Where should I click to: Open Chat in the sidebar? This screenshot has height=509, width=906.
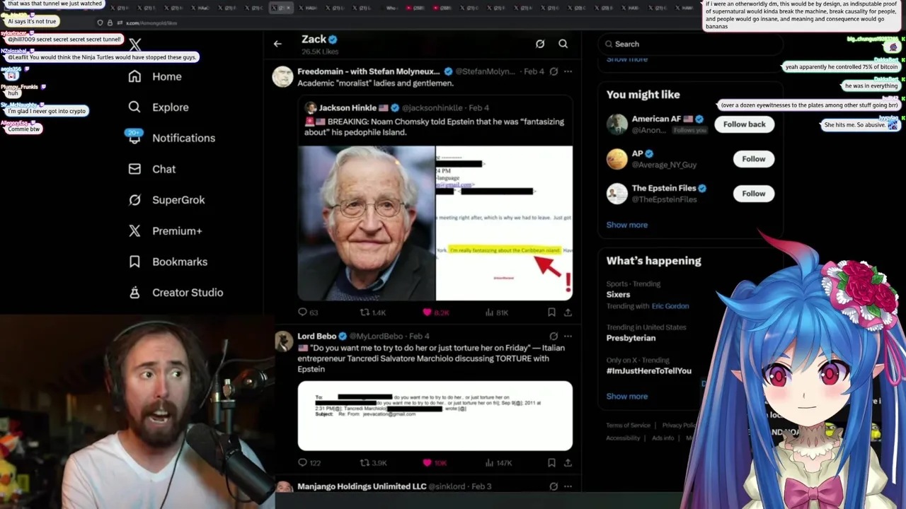(x=151, y=169)
